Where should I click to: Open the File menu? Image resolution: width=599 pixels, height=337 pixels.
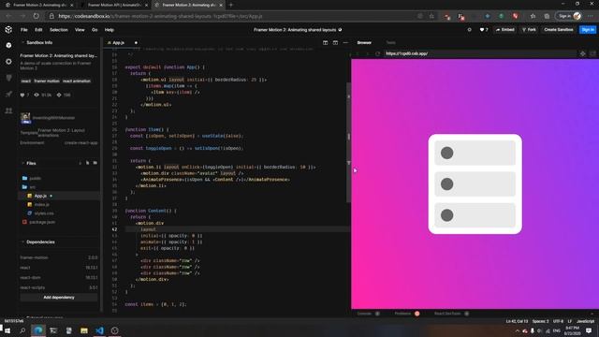(x=24, y=30)
